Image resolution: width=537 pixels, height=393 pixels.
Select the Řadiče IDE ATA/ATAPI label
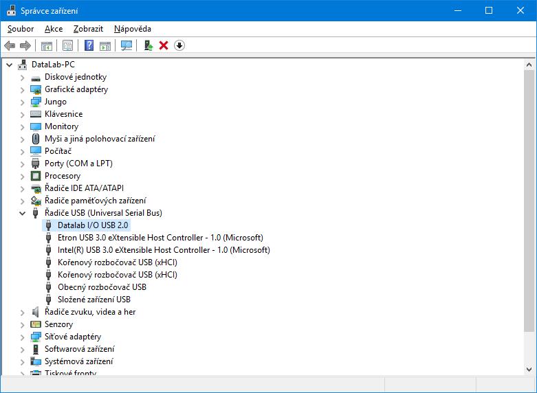click(84, 188)
